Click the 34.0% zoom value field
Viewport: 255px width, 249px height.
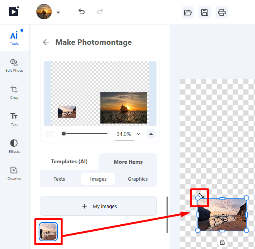tap(124, 134)
